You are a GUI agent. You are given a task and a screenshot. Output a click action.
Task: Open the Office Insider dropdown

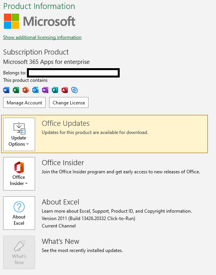19,174
